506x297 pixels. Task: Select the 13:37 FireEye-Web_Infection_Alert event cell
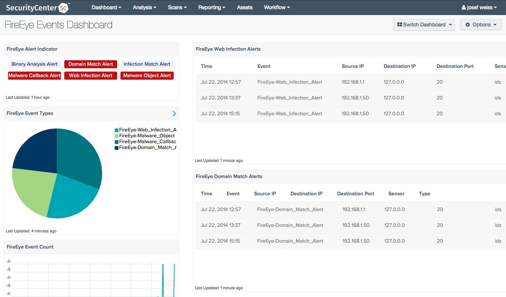point(290,98)
